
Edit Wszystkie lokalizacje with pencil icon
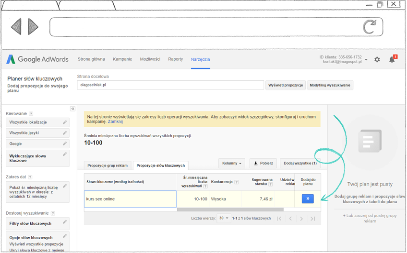(x=65, y=122)
